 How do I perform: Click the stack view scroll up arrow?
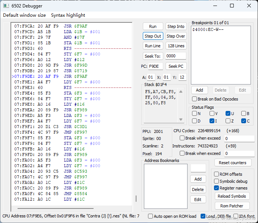point(181,92)
